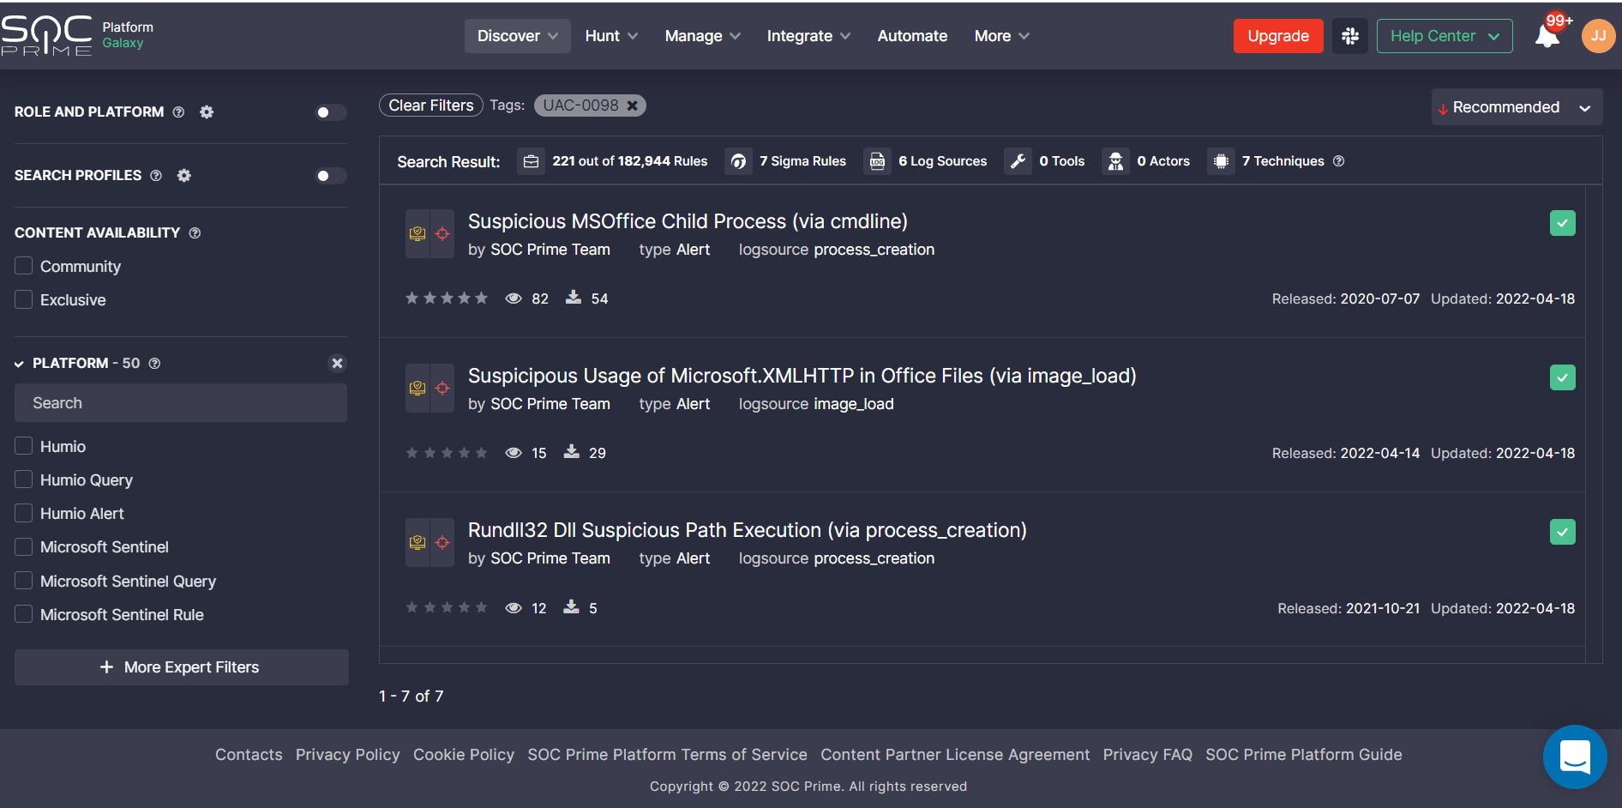Click the Actors icon
The image size is (1622, 808).
[1115, 161]
